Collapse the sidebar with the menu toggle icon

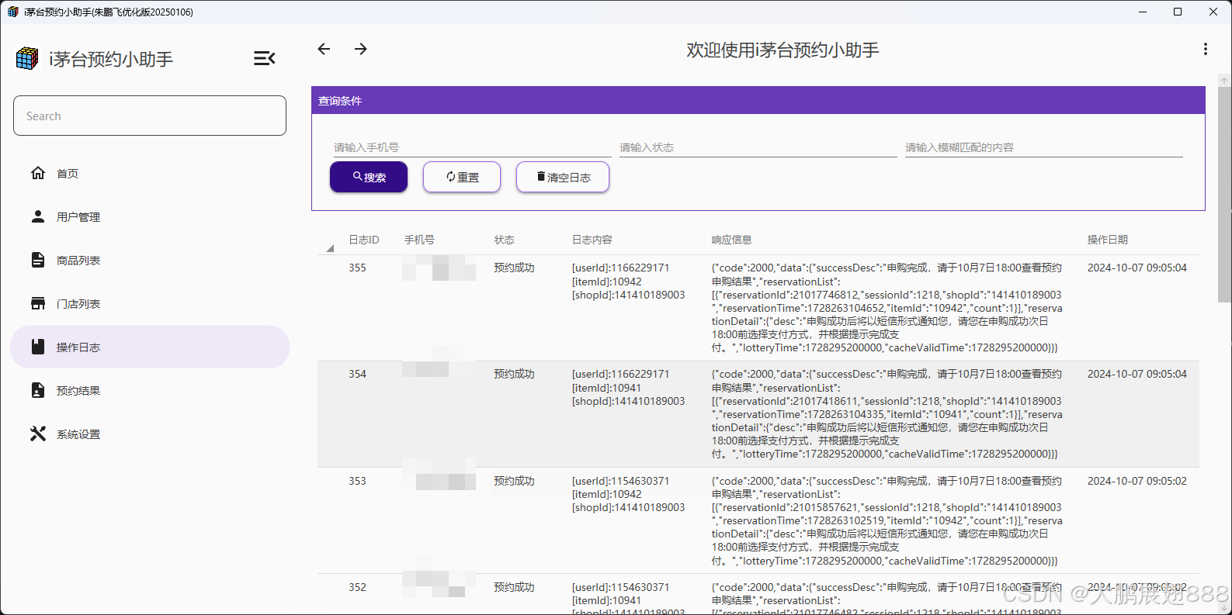[264, 58]
